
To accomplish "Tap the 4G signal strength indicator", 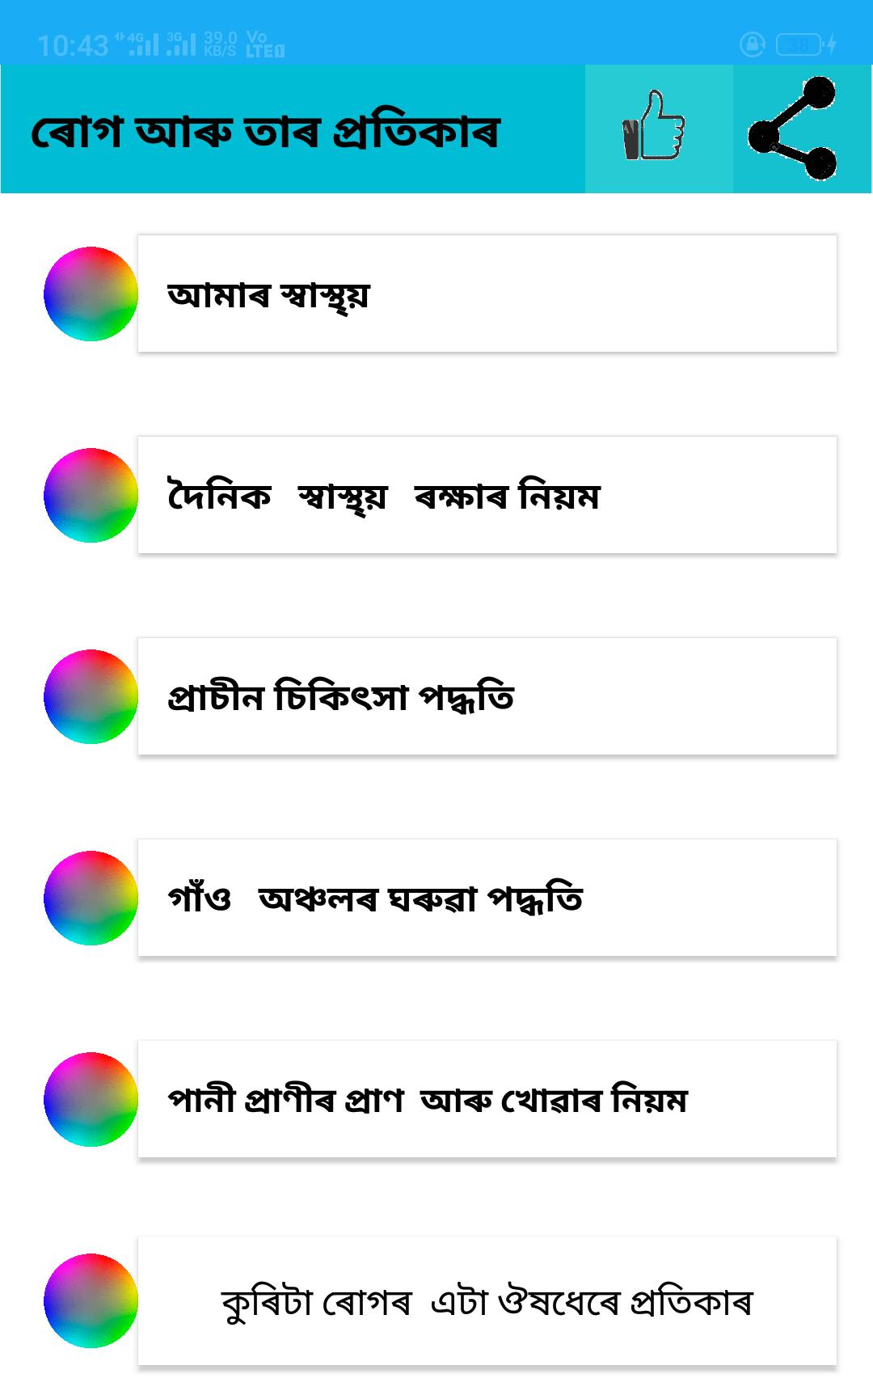I will tap(139, 44).
